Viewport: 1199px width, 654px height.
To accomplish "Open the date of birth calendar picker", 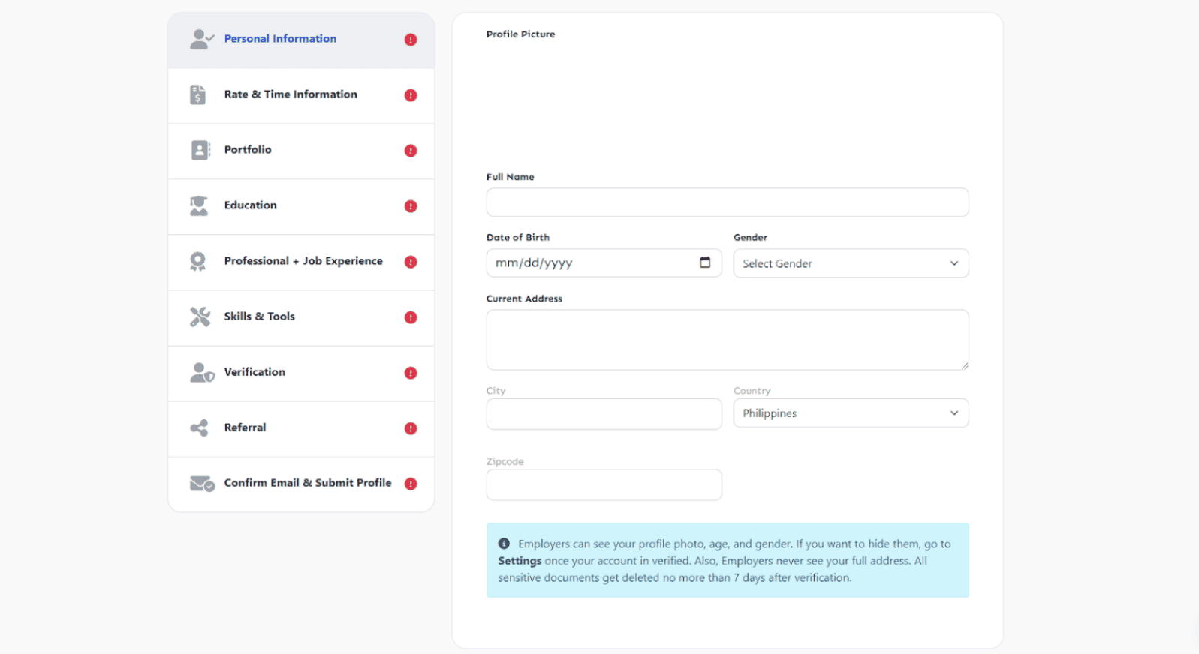I will point(704,262).
